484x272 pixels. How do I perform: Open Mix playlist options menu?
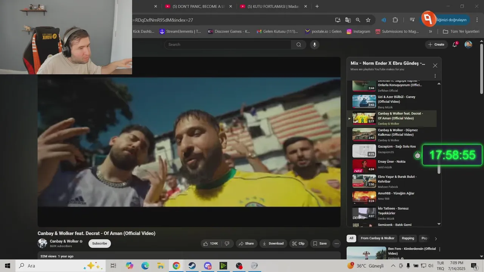point(435,76)
